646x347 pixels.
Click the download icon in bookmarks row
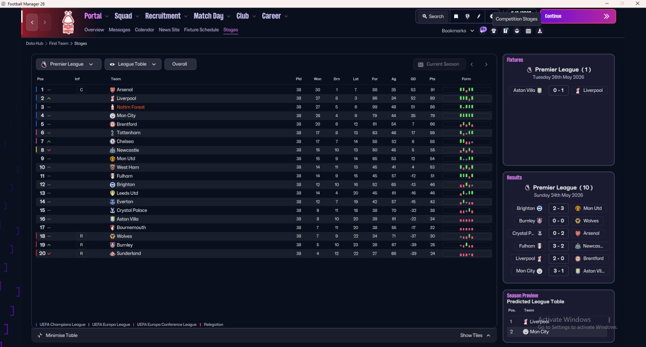pos(540,31)
